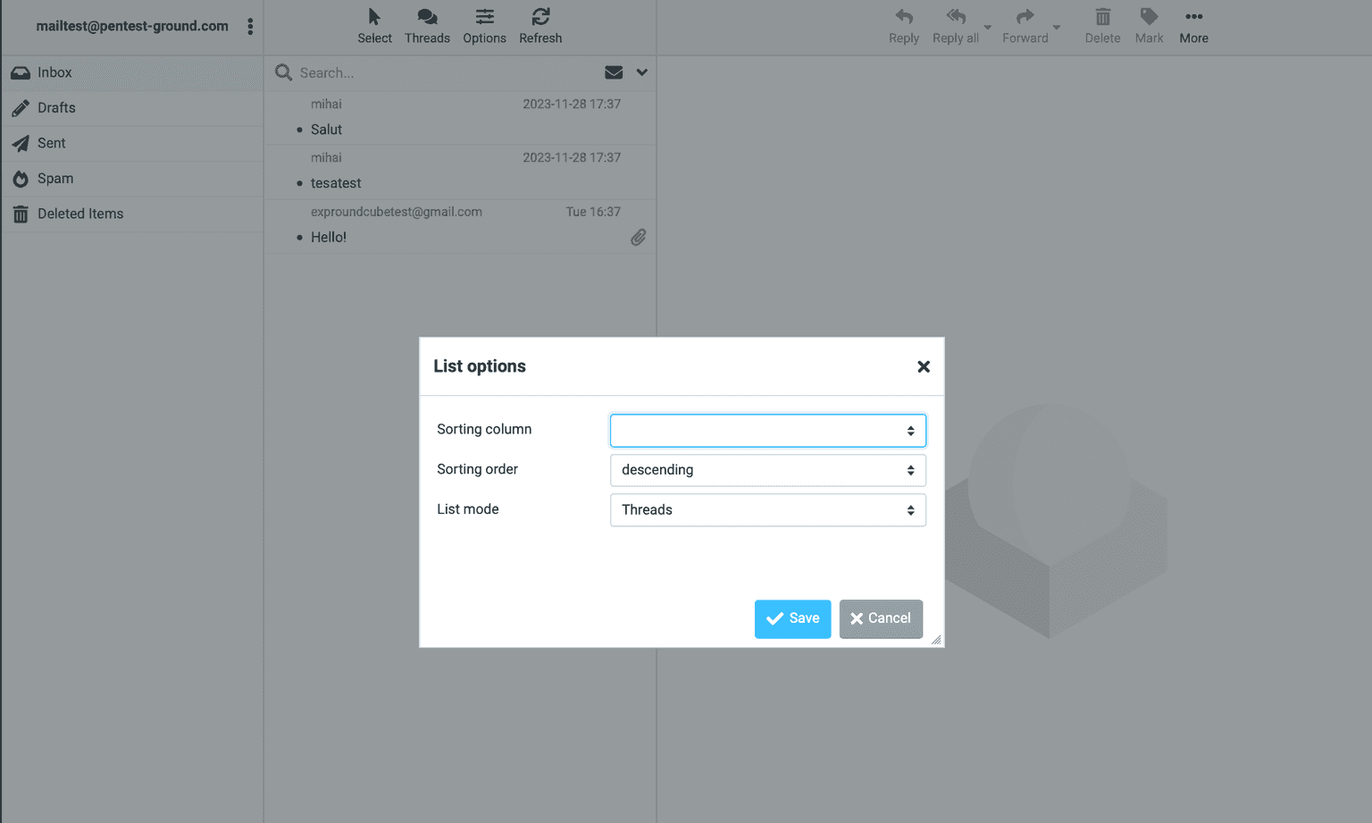
Task: Close the List options dialog
Action: pyautogui.click(x=924, y=366)
